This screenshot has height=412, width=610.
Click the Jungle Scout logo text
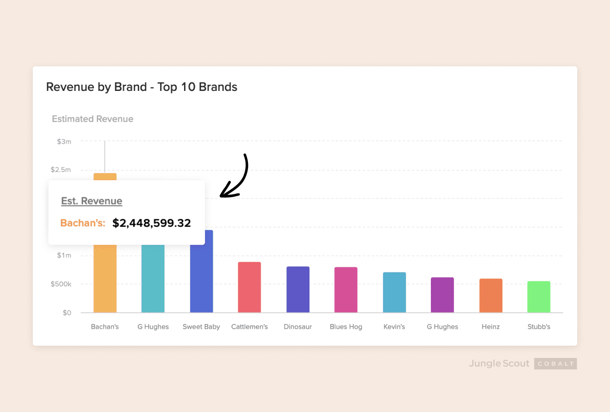point(499,364)
